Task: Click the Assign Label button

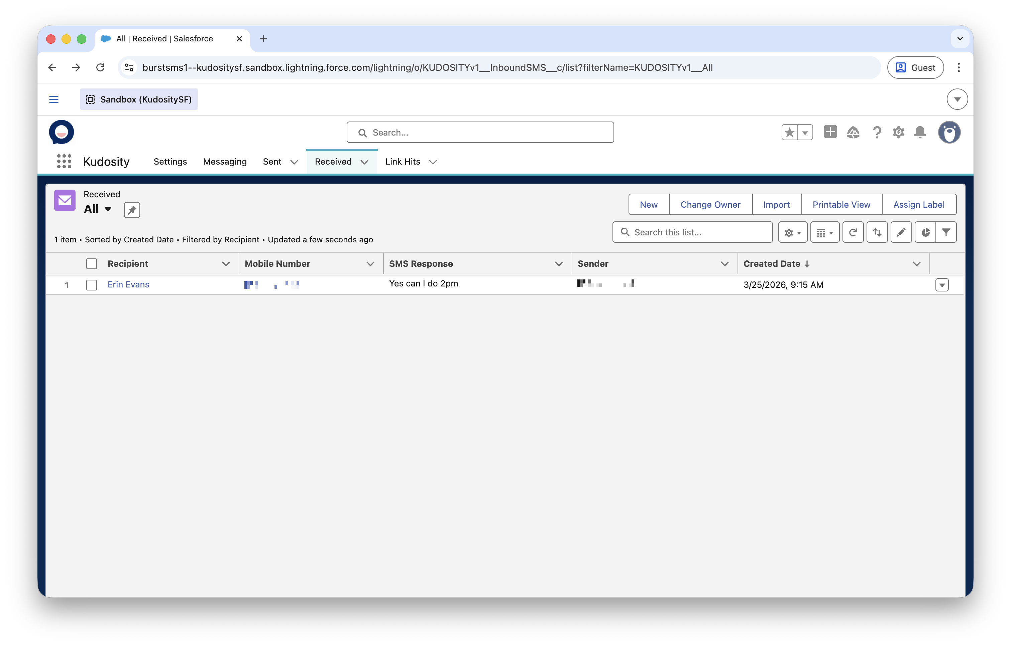Action: click(918, 205)
